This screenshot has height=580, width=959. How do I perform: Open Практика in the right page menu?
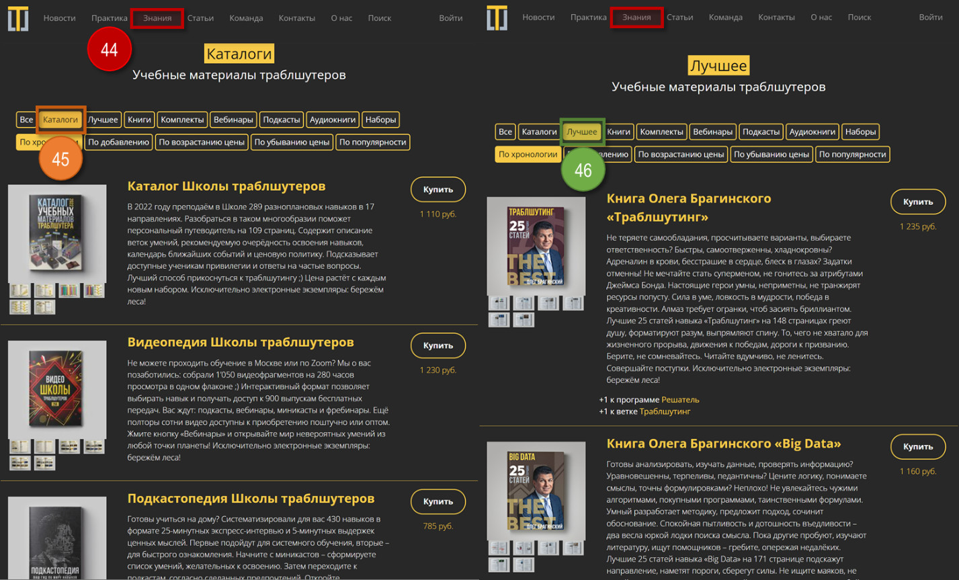pos(589,17)
